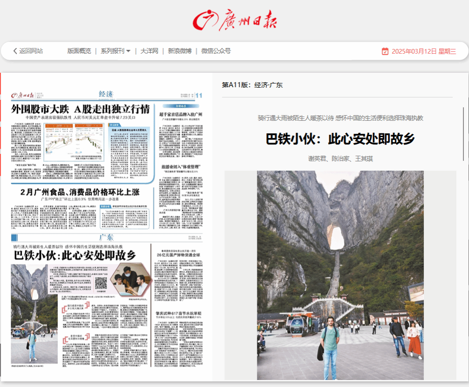Open the 微信公众号 link
The image size is (469, 387).
click(x=216, y=51)
